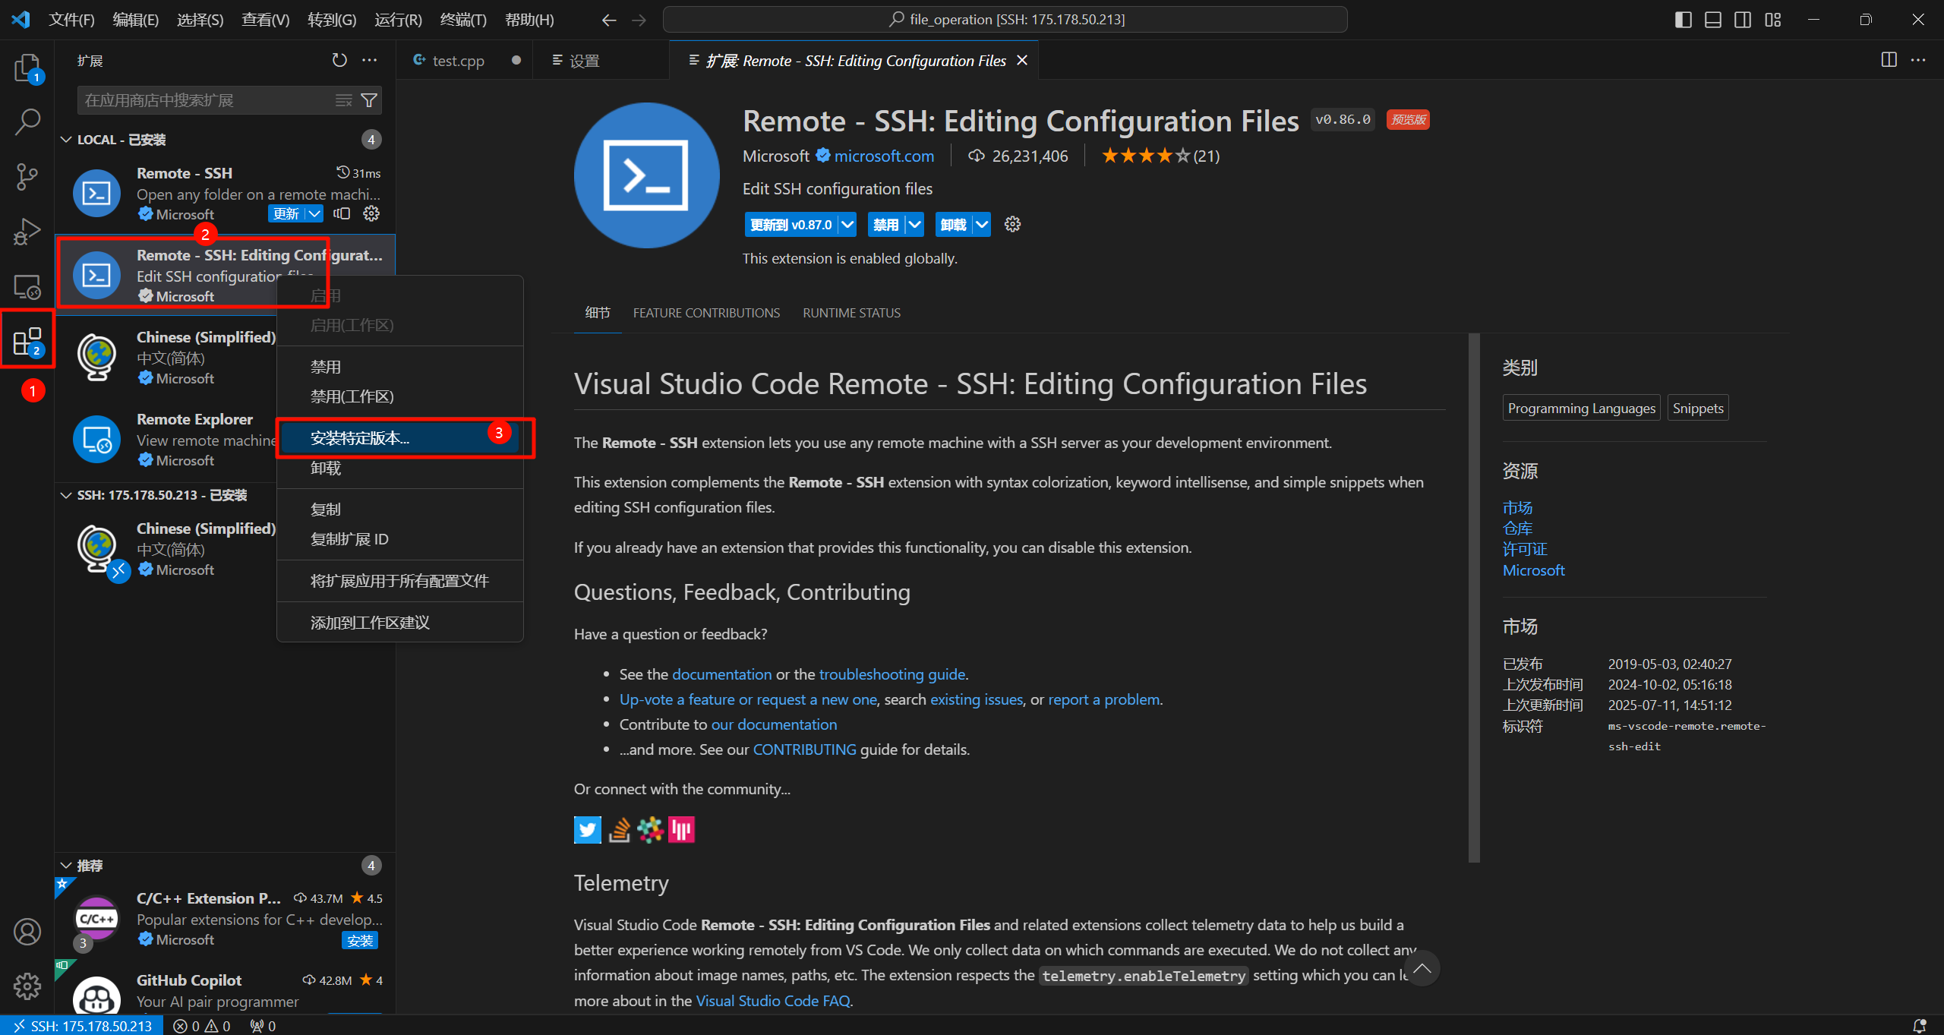
Task: Open the 仓库 resource link
Action: (1517, 529)
